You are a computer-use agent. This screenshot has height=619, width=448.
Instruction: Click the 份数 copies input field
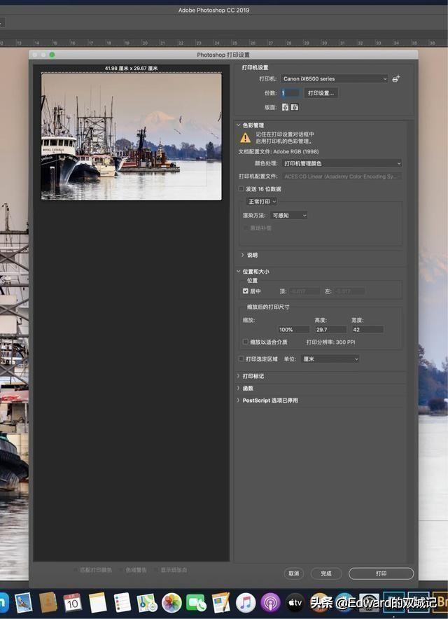pos(290,92)
